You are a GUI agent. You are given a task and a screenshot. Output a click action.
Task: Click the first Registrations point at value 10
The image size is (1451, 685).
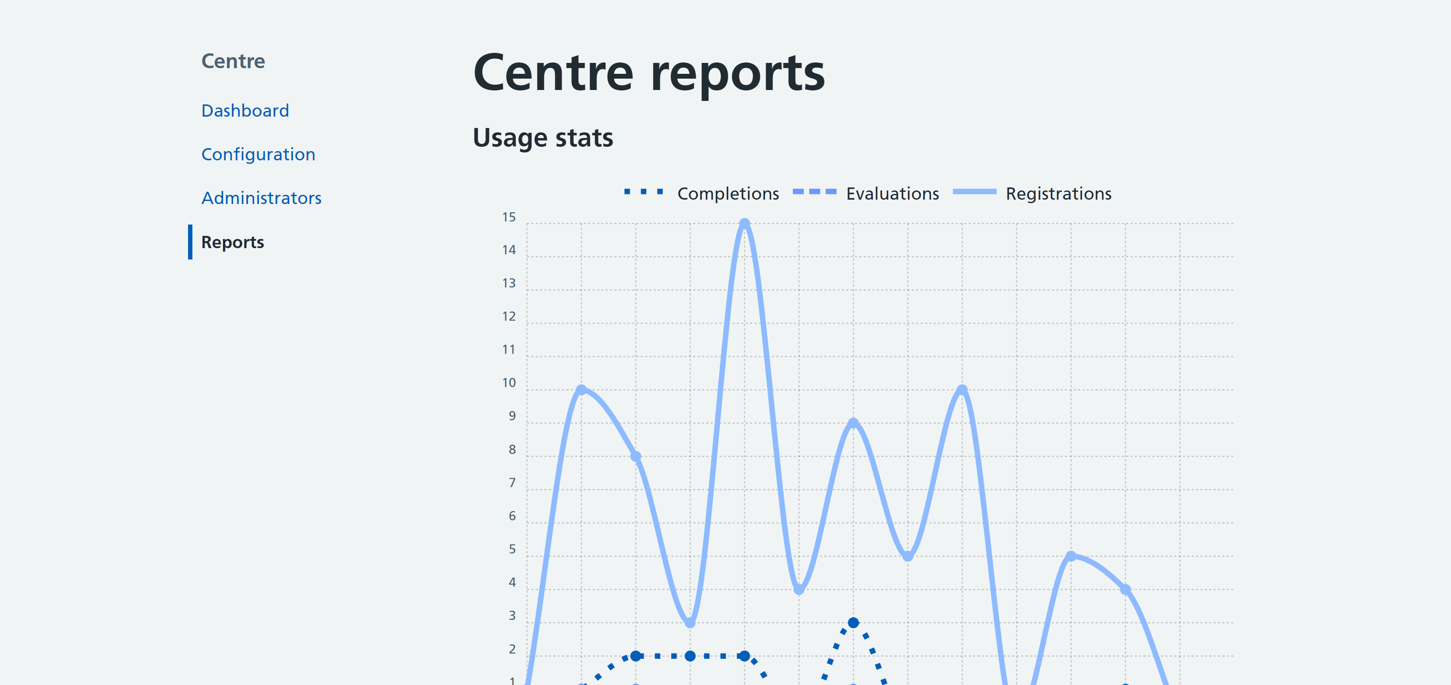coord(581,390)
